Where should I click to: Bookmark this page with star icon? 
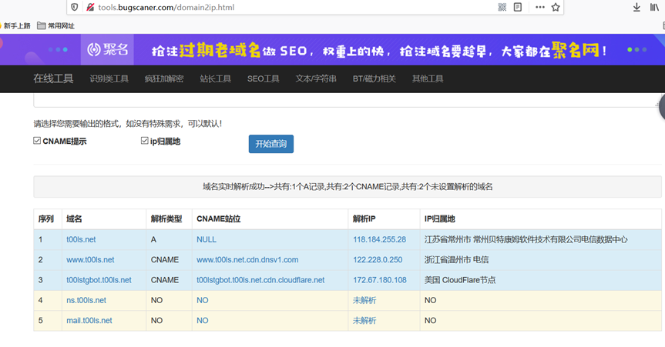[556, 8]
